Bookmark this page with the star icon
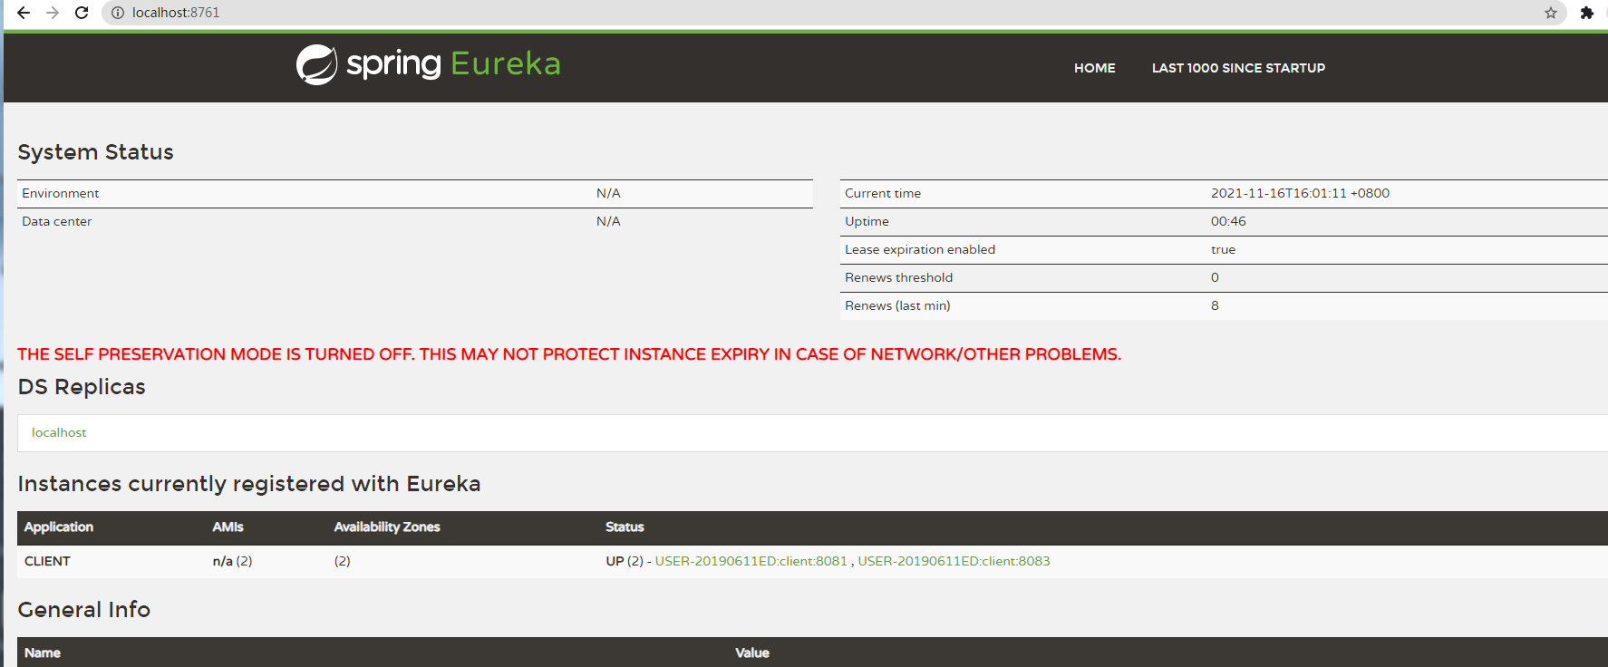The height and width of the screenshot is (667, 1608). click(1551, 13)
